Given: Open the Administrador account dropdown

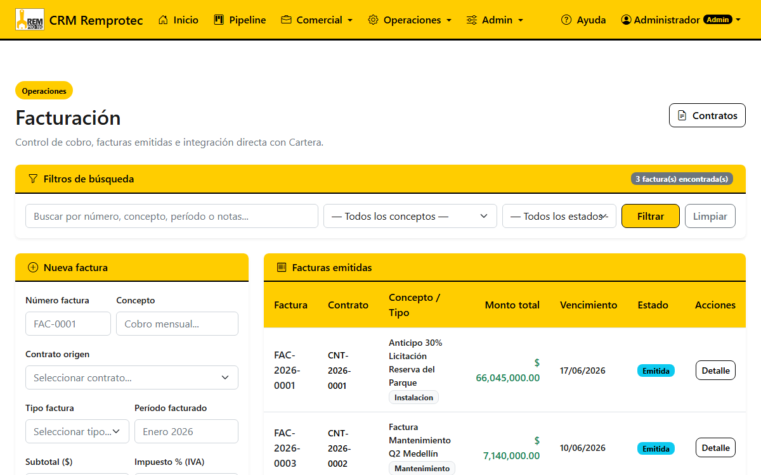Looking at the screenshot, I should (x=681, y=20).
